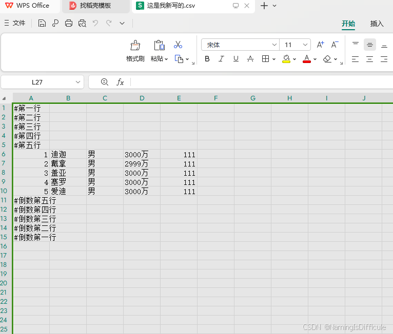The height and width of the screenshot is (334, 393).
Task: Open Clear options dropdown arrow
Action: (336, 59)
